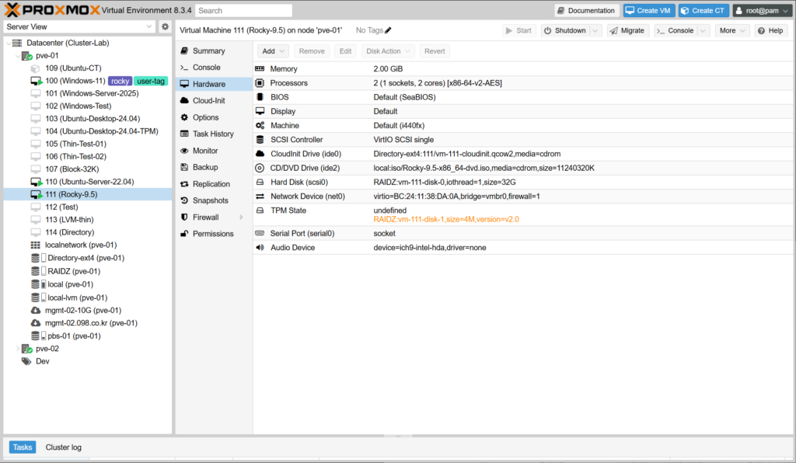Image resolution: width=796 pixels, height=463 pixels.
Task: Open the Snapshots section
Action: tap(210, 200)
